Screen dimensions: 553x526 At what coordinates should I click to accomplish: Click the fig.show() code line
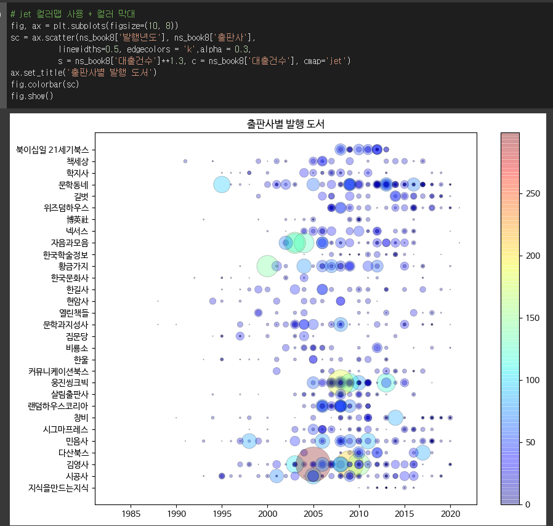click(32, 96)
